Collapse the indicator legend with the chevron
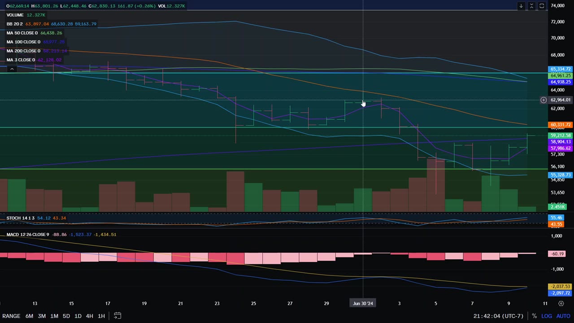This screenshot has height=323, width=574. (x=12, y=69)
